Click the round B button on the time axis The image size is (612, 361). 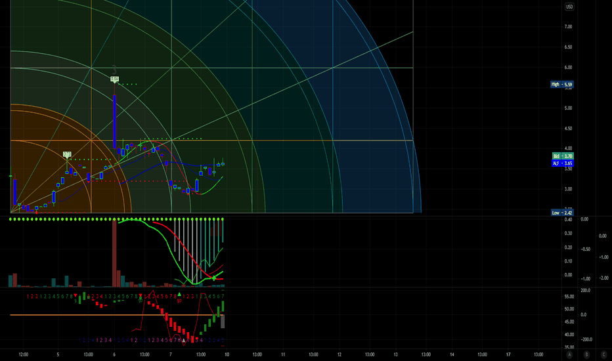586,354
